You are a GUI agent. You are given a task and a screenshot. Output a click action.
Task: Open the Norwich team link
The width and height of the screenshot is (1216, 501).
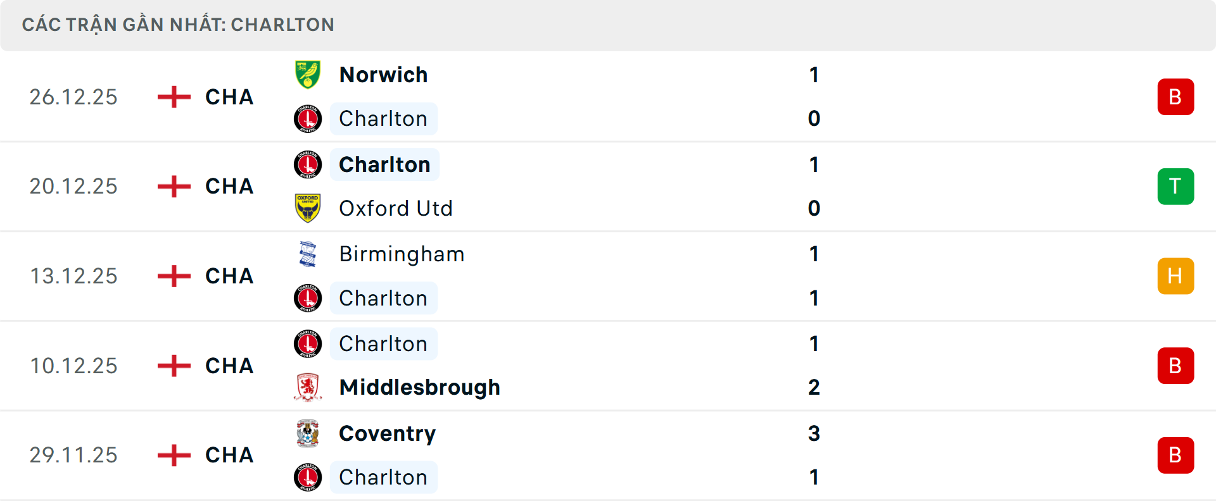pos(383,75)
